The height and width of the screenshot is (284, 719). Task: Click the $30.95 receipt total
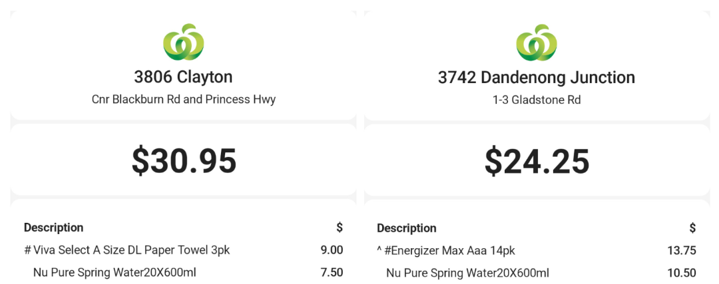184,161
